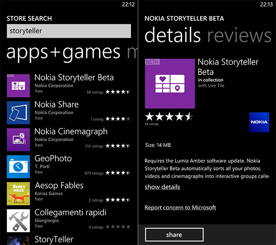This screenshot has width=276, height=245.
Task: Select the Aesop Fables fox icon
Action: [x=18, y=194]
